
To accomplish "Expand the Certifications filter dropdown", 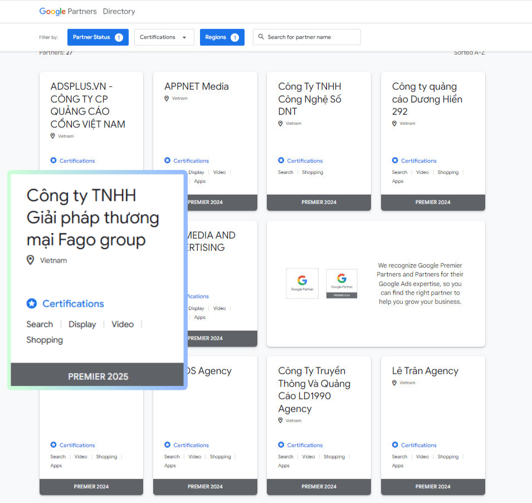I will pyautogui.click(x=164, y=37).
